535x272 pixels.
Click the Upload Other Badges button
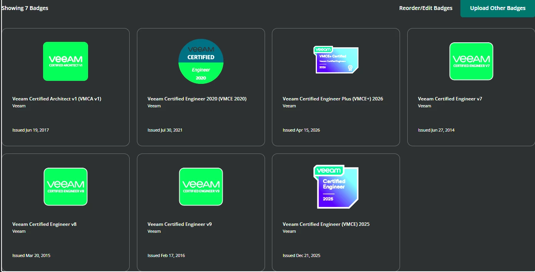498,8
